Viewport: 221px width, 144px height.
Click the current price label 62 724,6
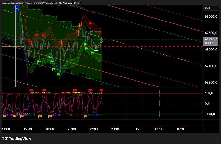[211, 39]
